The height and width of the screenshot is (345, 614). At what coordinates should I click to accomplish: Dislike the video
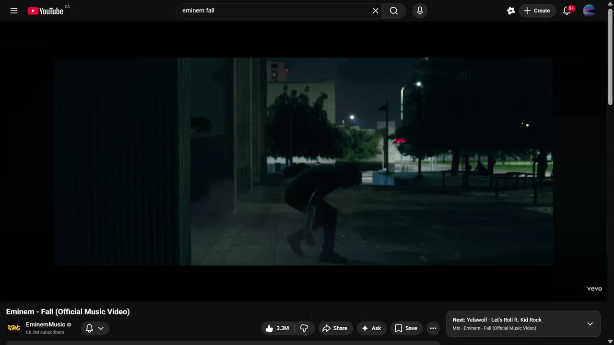click(304, 328)
